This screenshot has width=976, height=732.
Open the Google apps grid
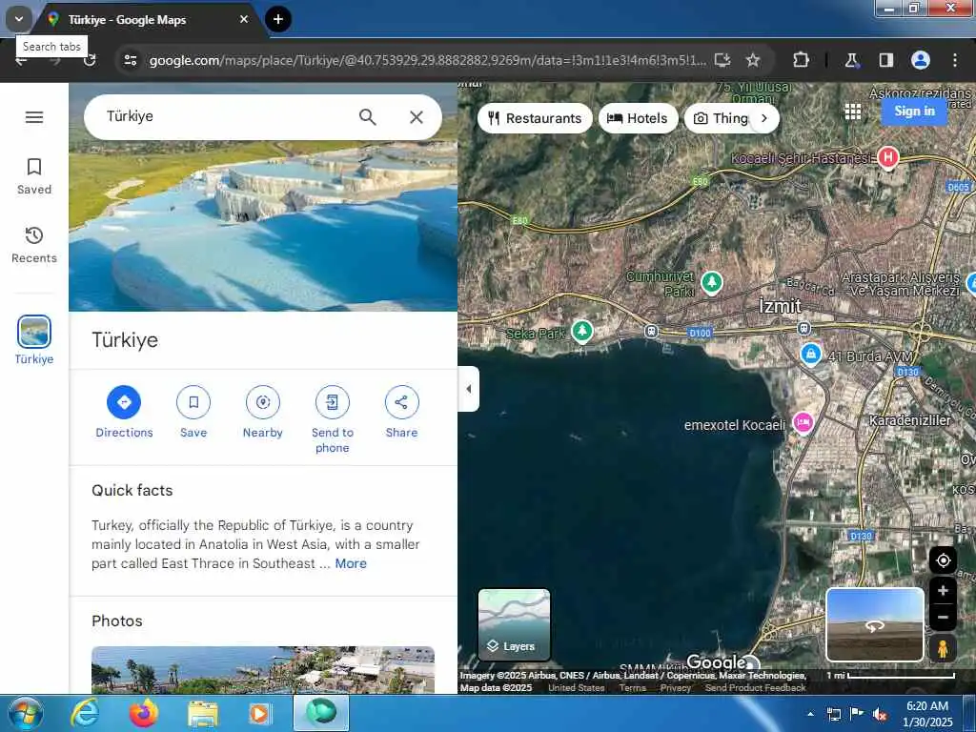pos(853,112)
